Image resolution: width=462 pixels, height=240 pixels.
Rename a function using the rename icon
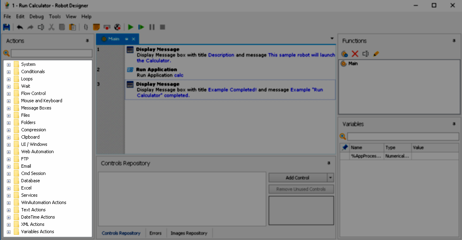(x=376, y=53)
